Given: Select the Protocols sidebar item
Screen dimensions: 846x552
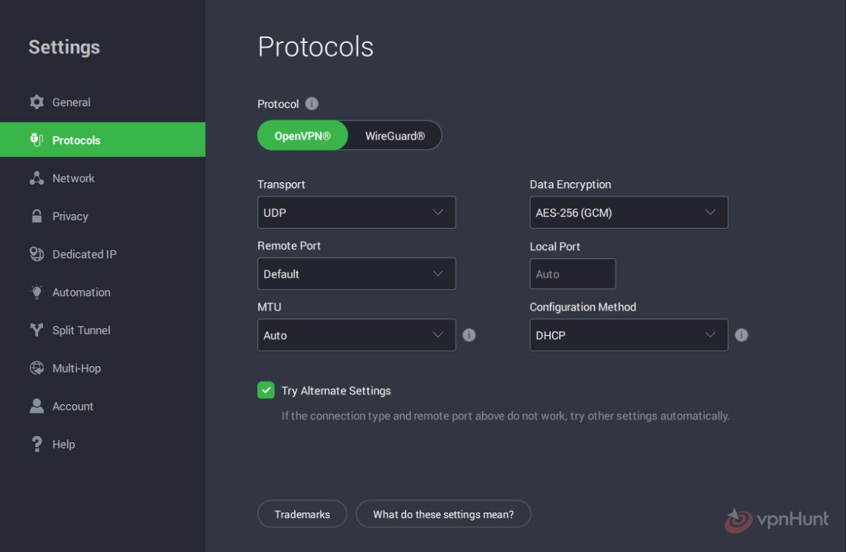Looking at the screenshot, I should [x=103, y=140].
